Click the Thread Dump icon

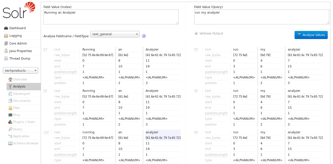pos(6,58)
